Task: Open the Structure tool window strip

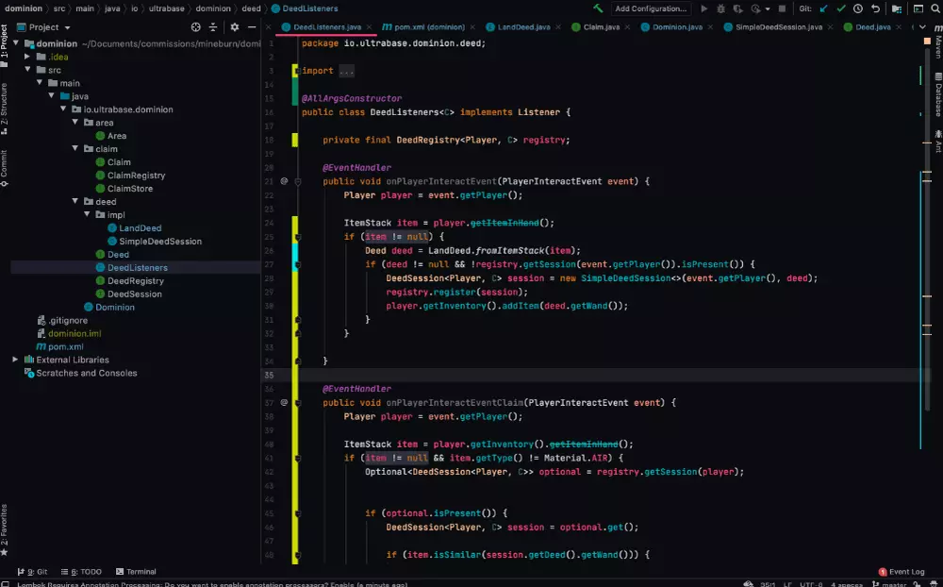Action: tap(4, 109)
